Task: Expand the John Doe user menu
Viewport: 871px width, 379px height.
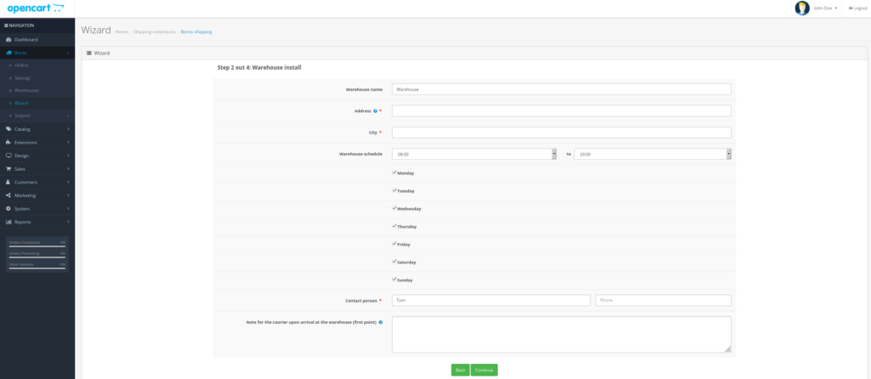Action: [825, 8]
